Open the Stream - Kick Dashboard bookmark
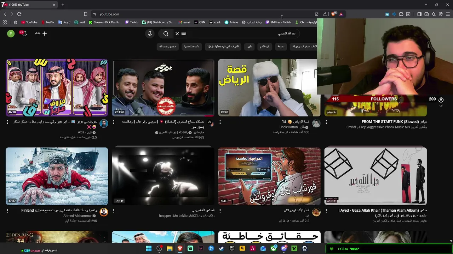Image resolution: width=453 pixels, height=254 pixels. coord(105,22)
